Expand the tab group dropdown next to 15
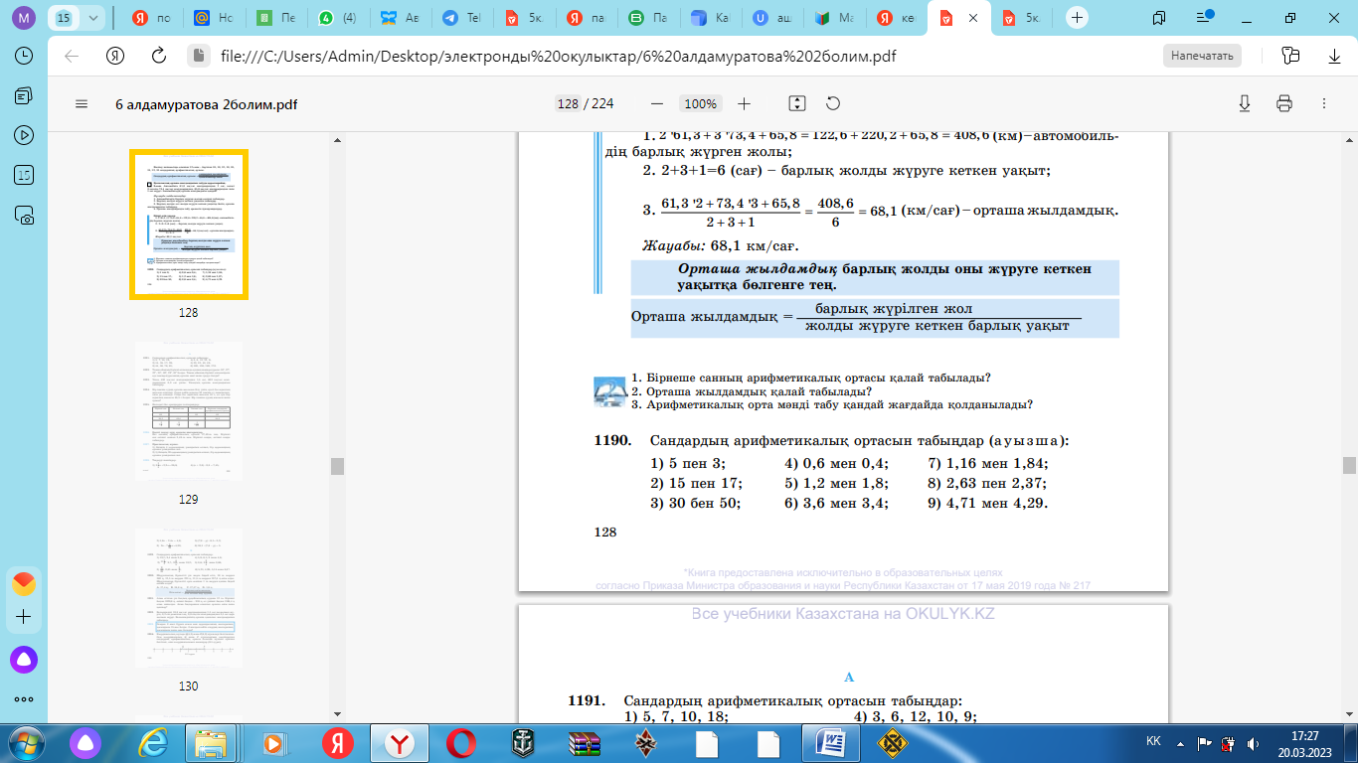 (93, 18)
